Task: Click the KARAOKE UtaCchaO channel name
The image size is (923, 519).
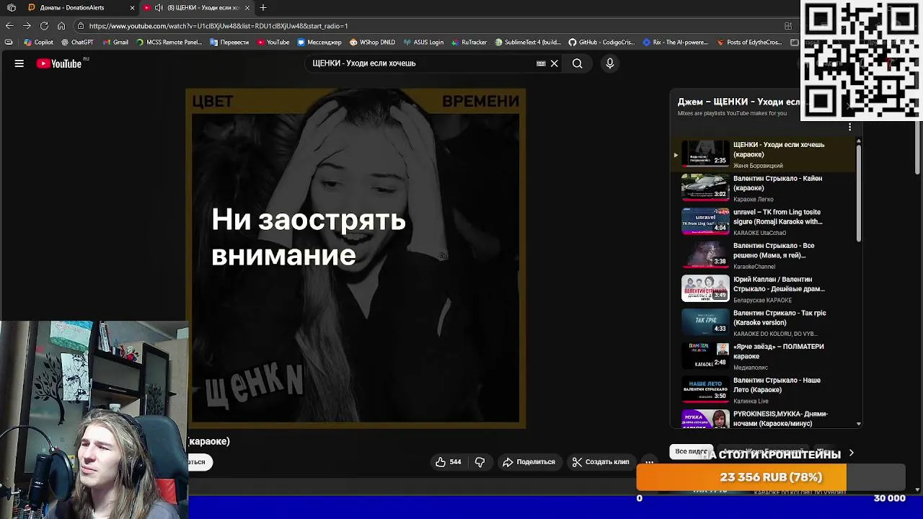Action: [x=759, y=233]
